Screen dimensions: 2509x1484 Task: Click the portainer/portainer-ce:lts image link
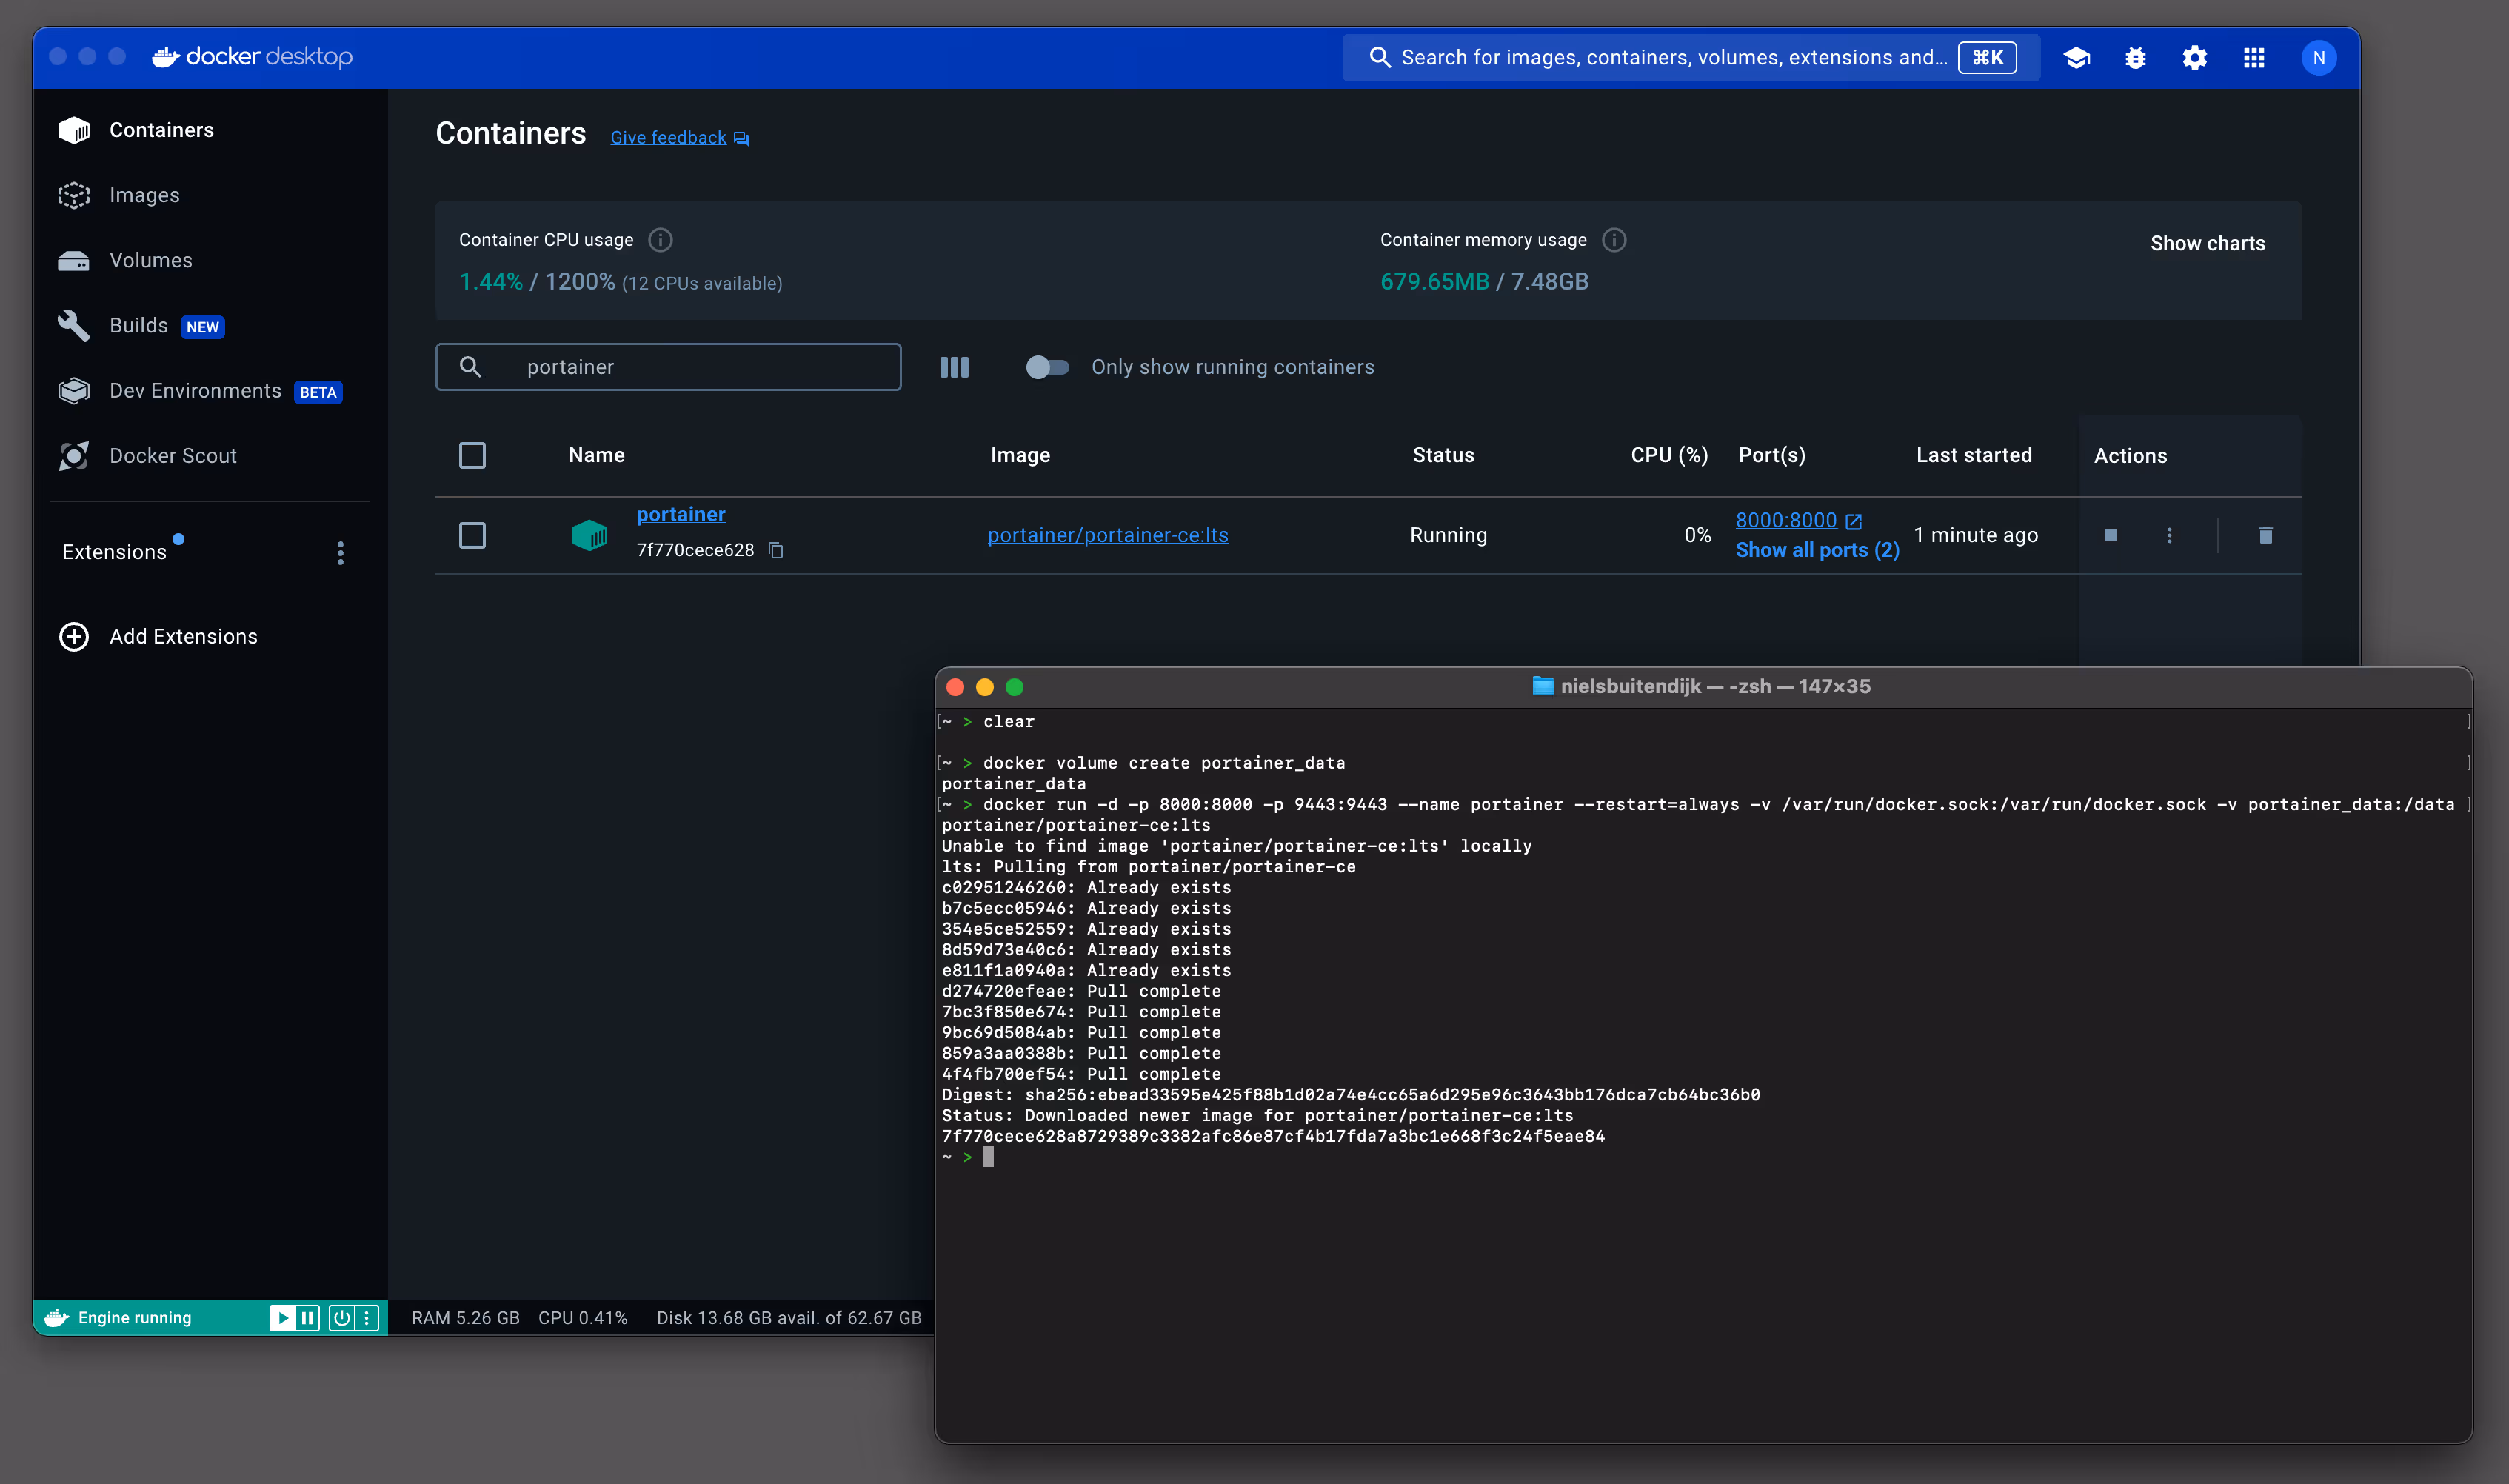tap(1107, 535)
